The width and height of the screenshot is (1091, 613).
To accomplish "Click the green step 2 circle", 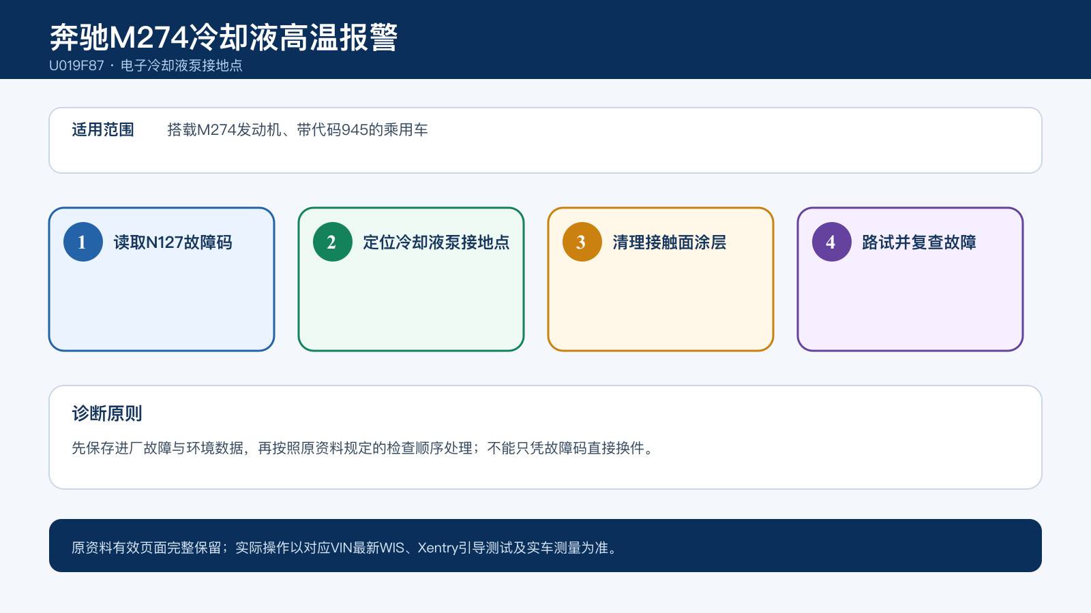I will (x=333, y=242).
